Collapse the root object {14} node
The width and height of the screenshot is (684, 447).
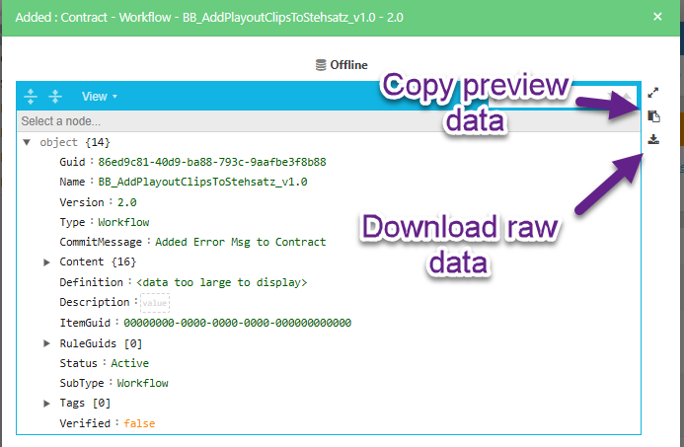click(x=27, y=142)
